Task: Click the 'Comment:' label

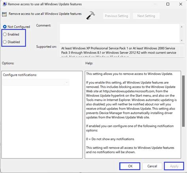Action: pyautogui.click(x=43, y=25)
